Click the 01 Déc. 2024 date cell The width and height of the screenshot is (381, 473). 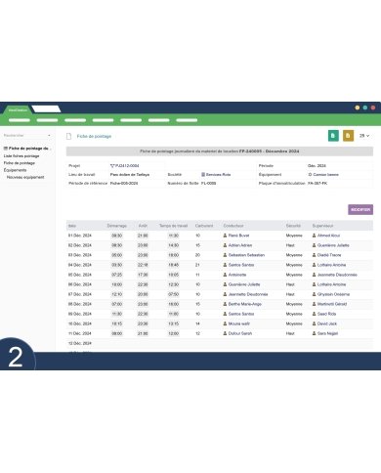tap(80, 236)
